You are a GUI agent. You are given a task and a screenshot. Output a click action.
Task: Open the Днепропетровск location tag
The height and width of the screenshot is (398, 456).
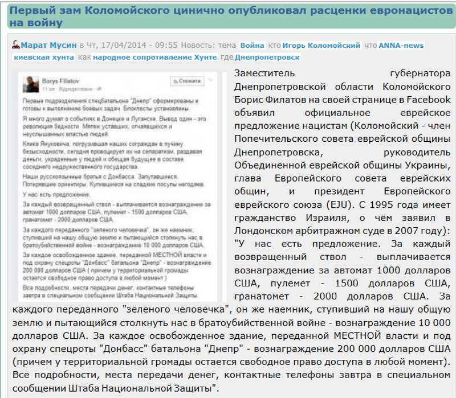tap(267, 58)
